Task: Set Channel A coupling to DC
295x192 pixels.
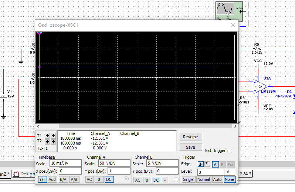Action: (109, 179)
